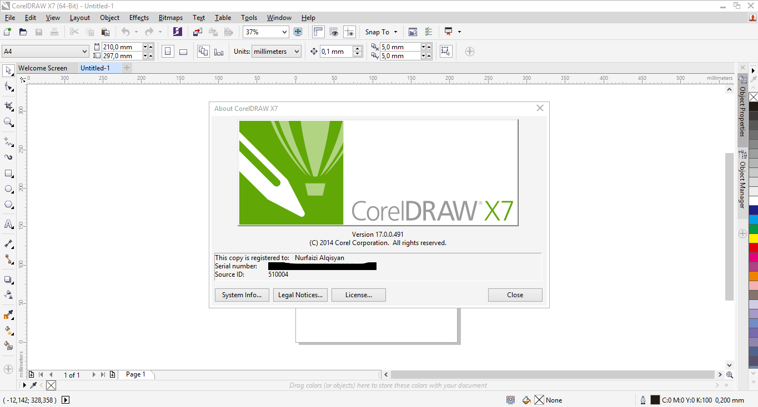758x407 pixels.
Task: Toggle Show Rulers button
Action: pos(318,32)
